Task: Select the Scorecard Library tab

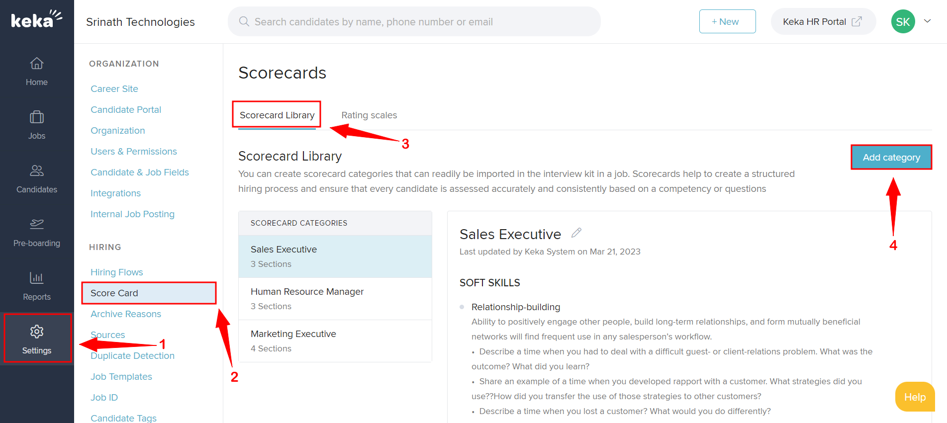Action: pyautogui.click(x=277, y=115)
